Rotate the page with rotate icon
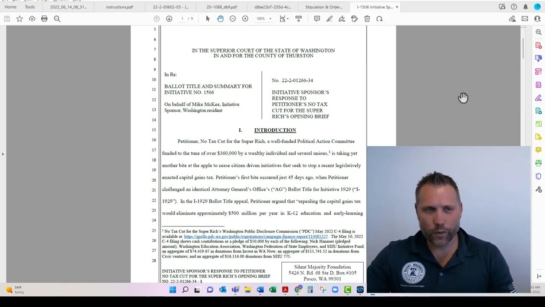The width and height of the screenshot is (545, 307). pos(379,19)
